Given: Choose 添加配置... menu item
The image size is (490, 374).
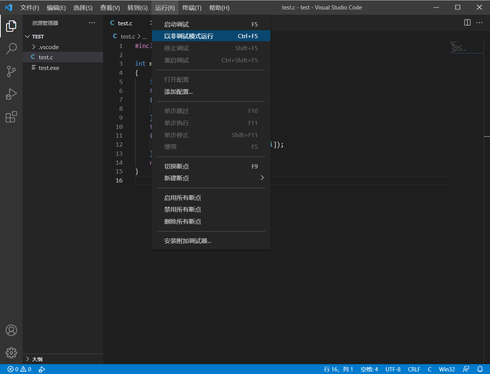Looking at the screenshot, I should coord(211,92).
